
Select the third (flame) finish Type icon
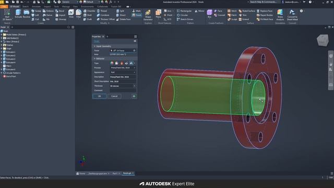[x=122, y=63]
